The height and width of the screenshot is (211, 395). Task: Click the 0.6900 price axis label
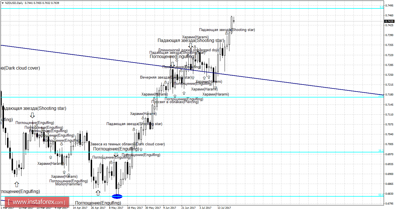coord(389,174)
